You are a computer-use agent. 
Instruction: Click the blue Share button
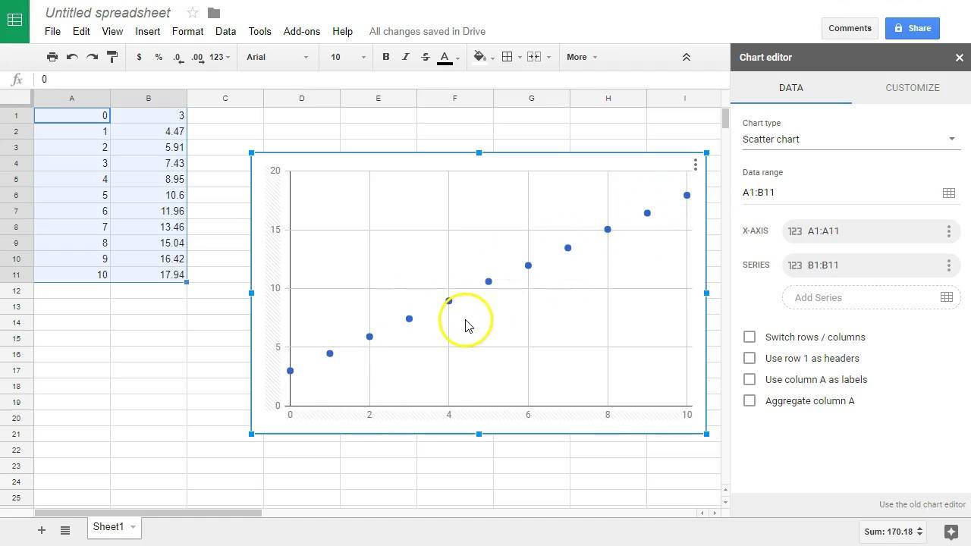pyautogui.click(x=912, y=28)
